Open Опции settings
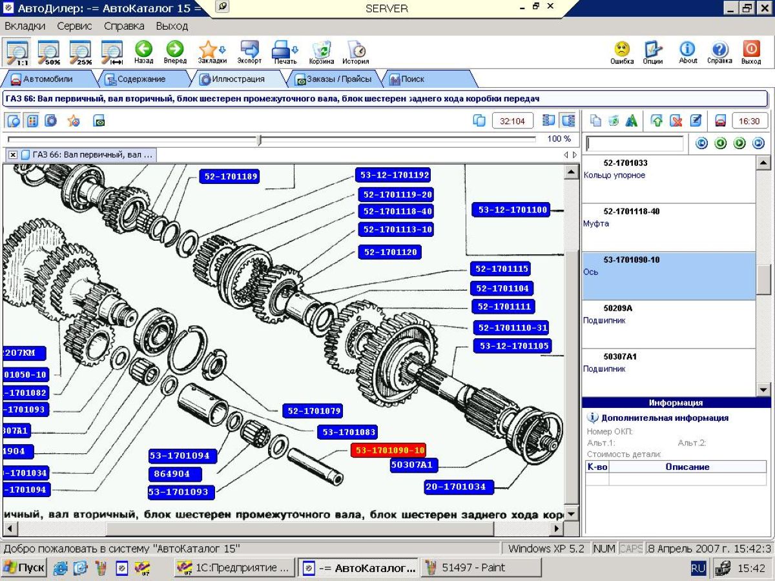 pyautogui.click(x=653, y=52)
